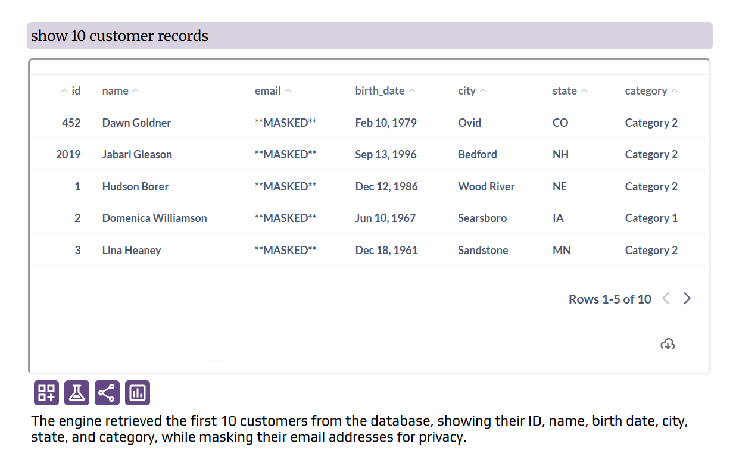This screenshot has height=469, width=736.
Task: Open the city column chevron
Action: point(484,90)
